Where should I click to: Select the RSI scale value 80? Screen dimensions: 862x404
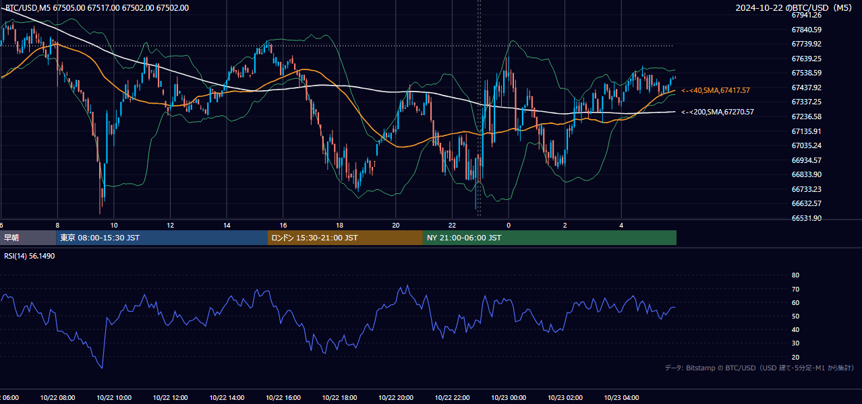pyautogui.click(x=795, y=275)
